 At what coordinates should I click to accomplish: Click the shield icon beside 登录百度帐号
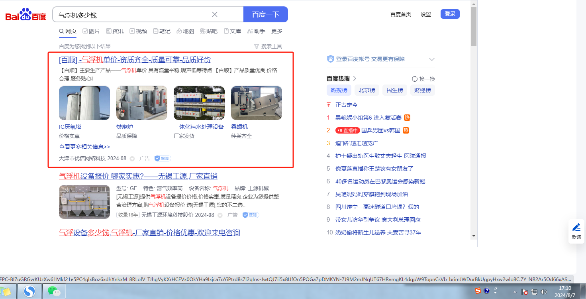click(x=330, y=59)
